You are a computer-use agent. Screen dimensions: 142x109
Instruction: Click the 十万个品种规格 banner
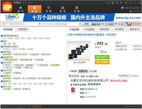[x=69, y=17]
